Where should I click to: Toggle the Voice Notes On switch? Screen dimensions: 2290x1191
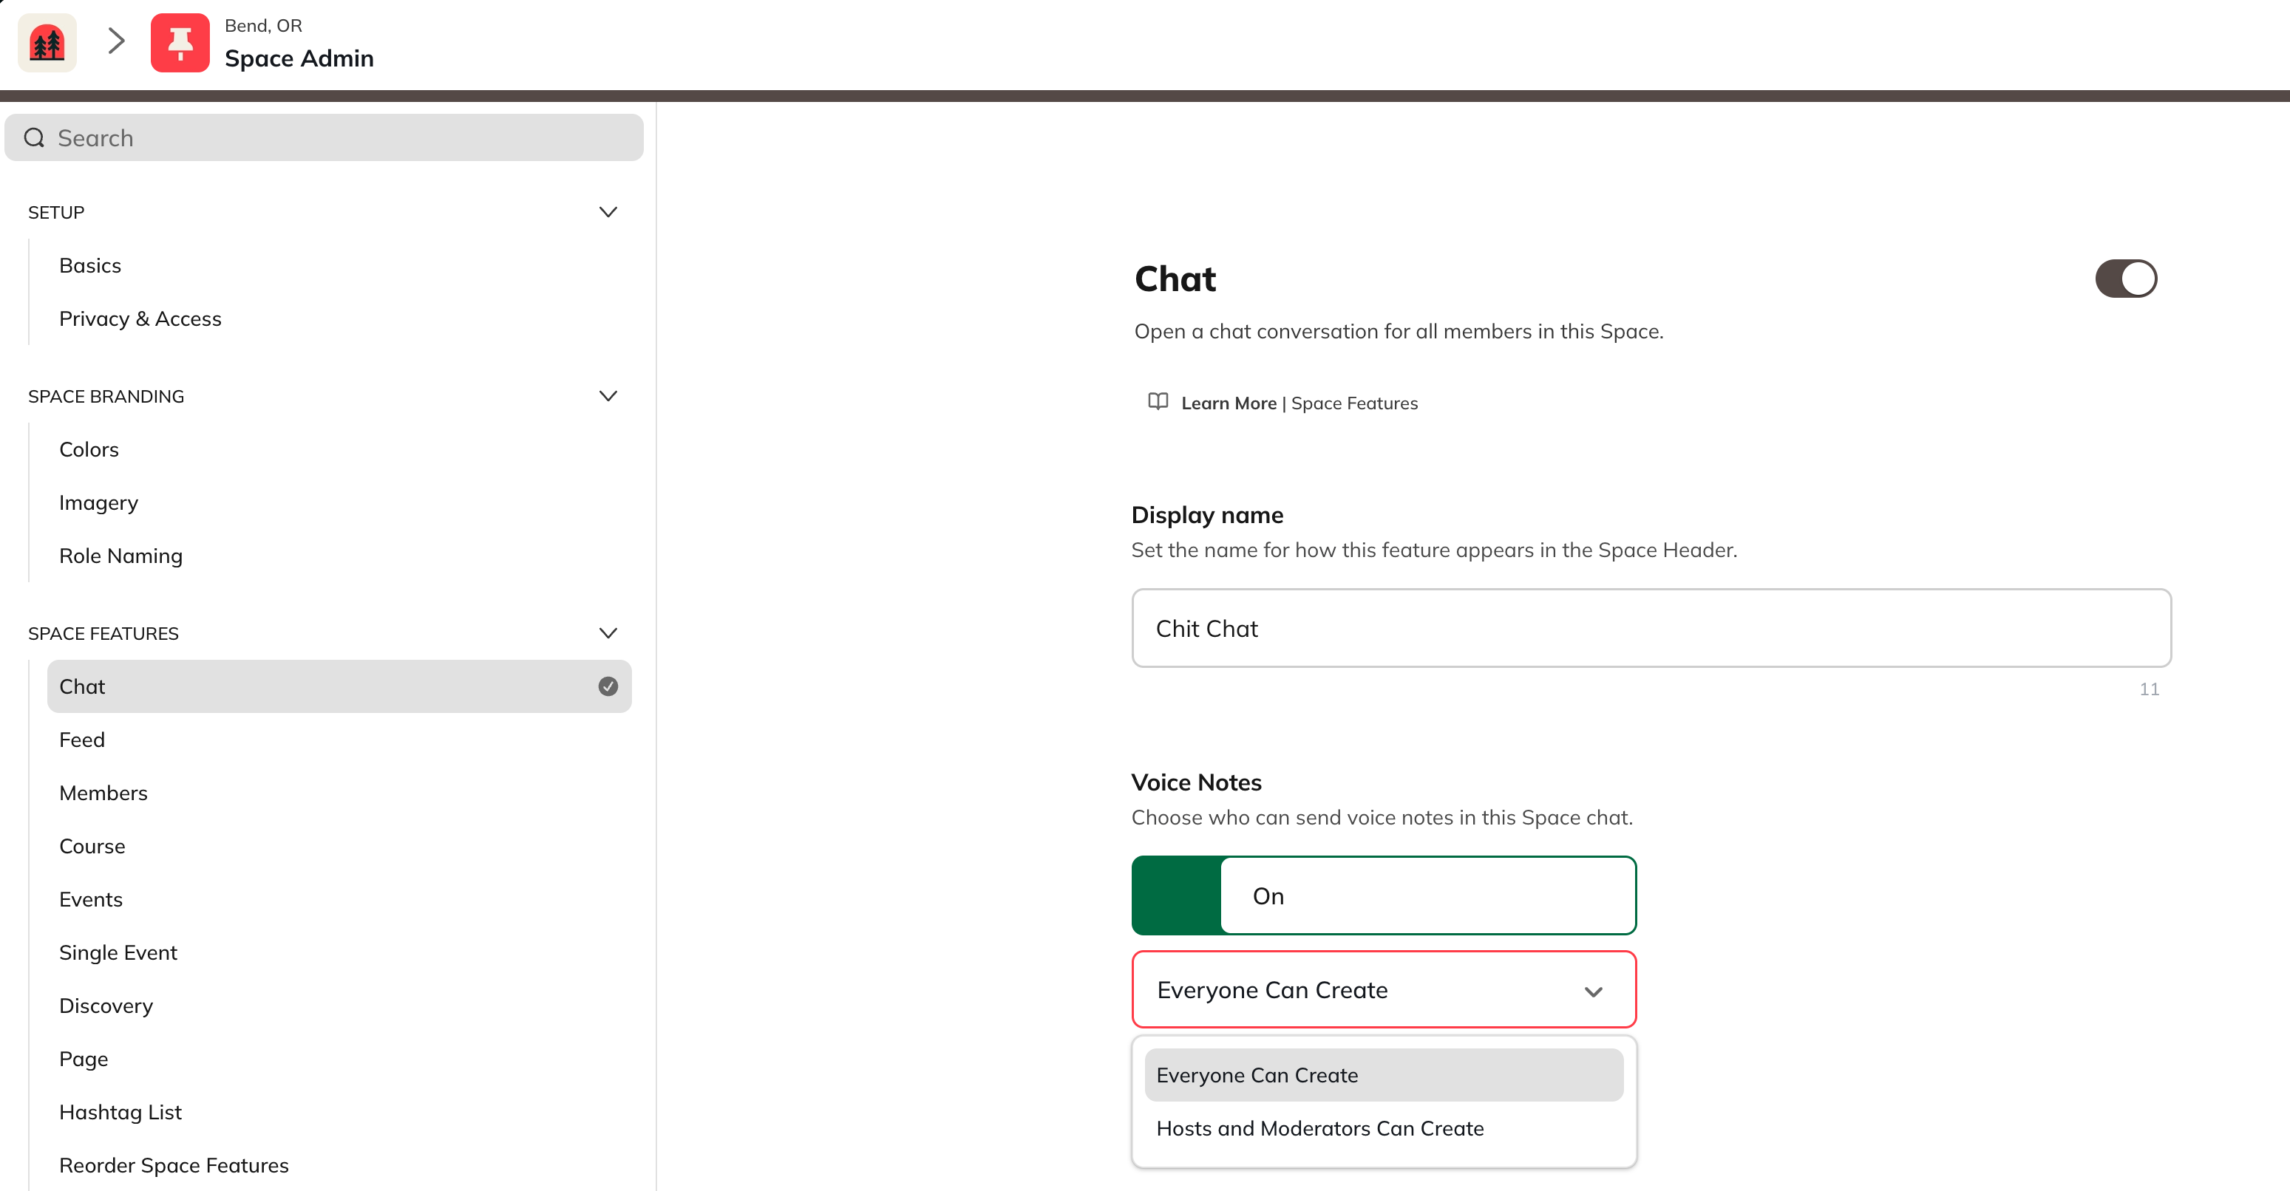coord(1383,895)
